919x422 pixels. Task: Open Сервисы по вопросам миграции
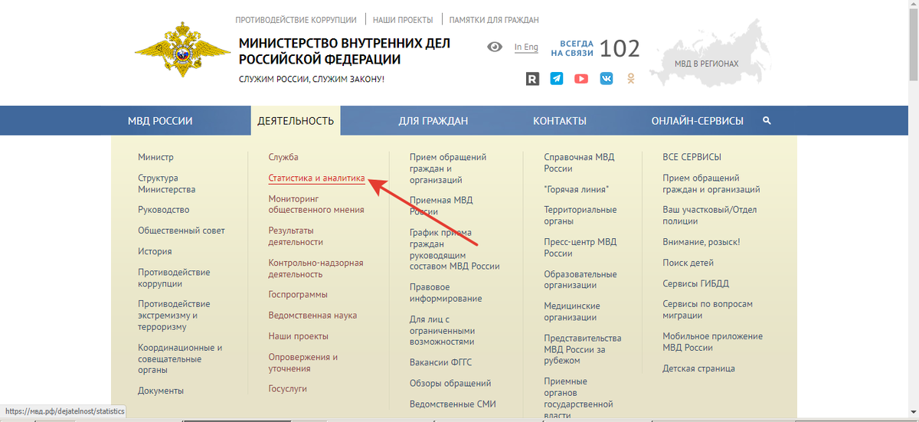tap(708, 309)
